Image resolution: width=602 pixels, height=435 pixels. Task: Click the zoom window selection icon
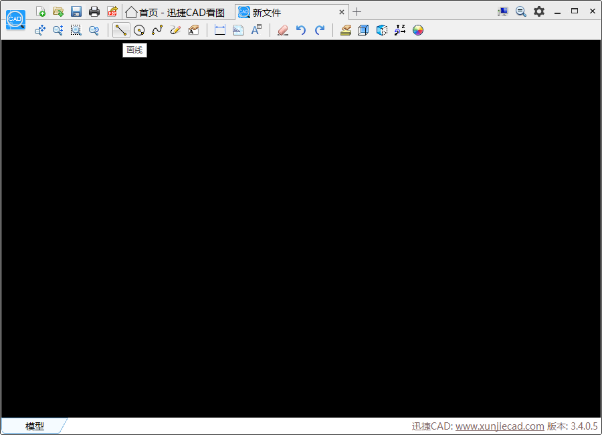point(76,30)
